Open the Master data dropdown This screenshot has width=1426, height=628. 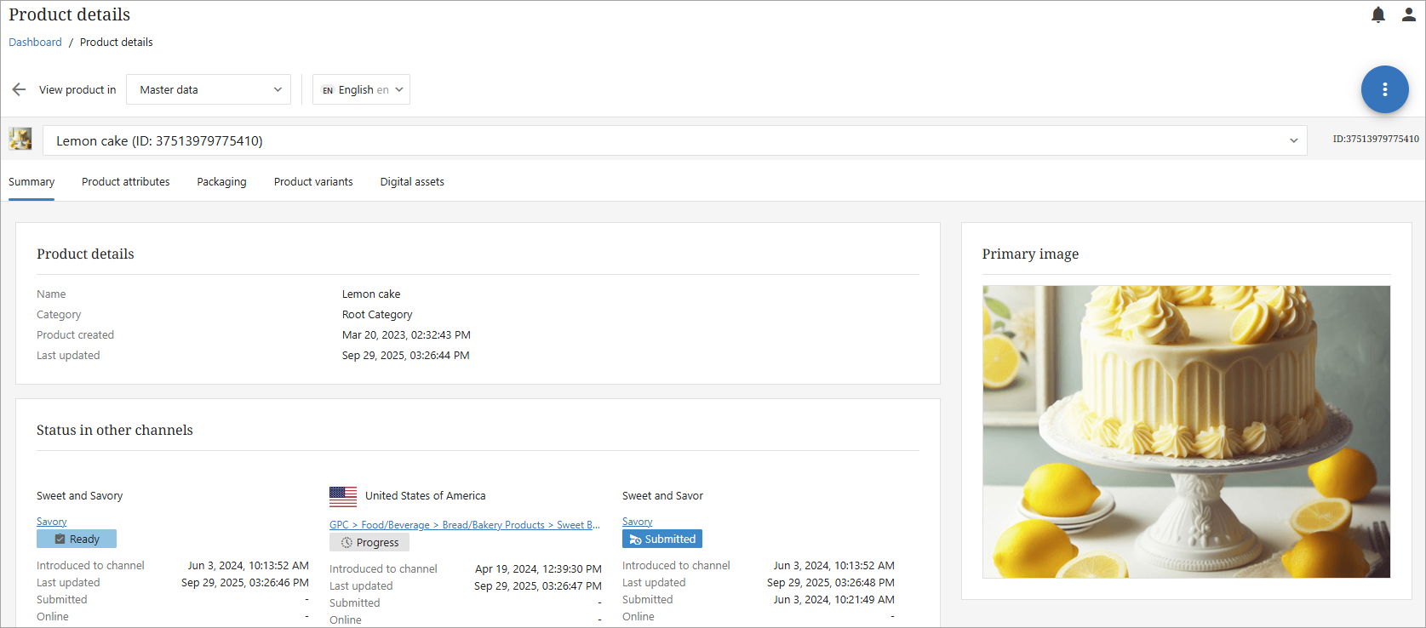[x=209, y=89]
